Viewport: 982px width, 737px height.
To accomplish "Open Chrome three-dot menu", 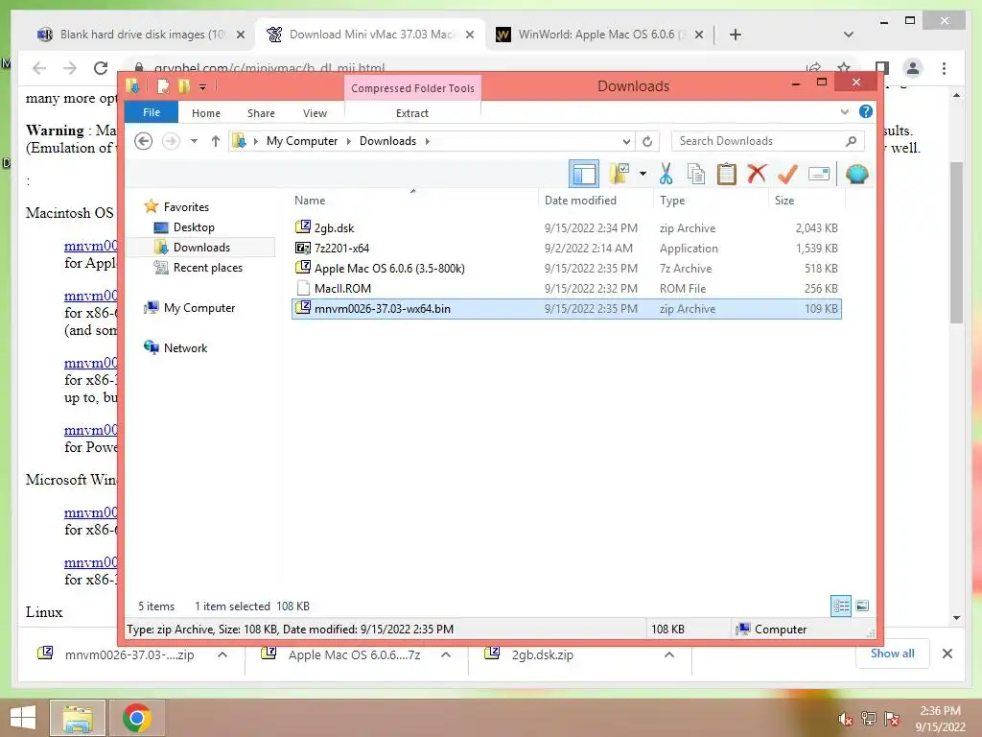I will pyautogui.click(x=944, y=68).
